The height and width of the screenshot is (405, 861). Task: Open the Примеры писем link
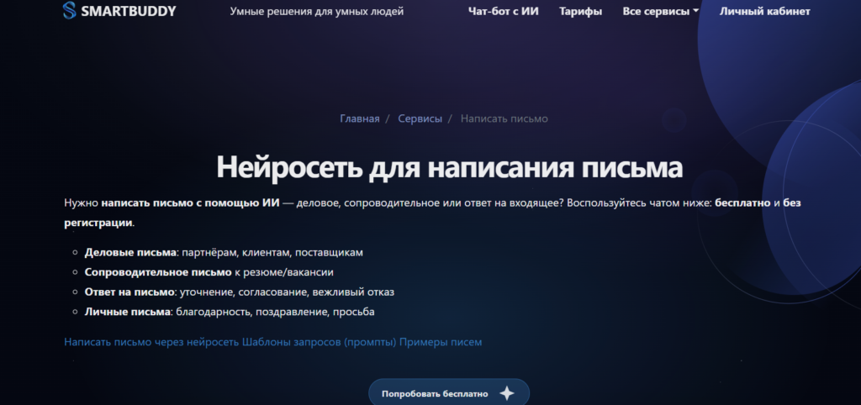[x=441, y=342]
